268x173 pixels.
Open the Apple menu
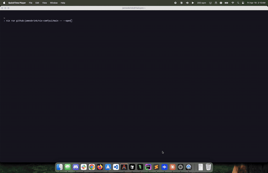click(x=4, y=3)
